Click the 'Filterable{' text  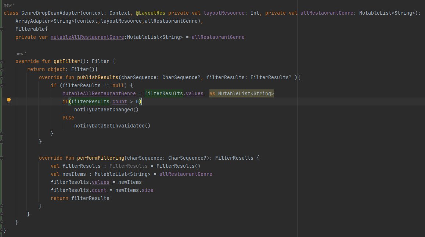pyautogui.click(x=32, y=29)
